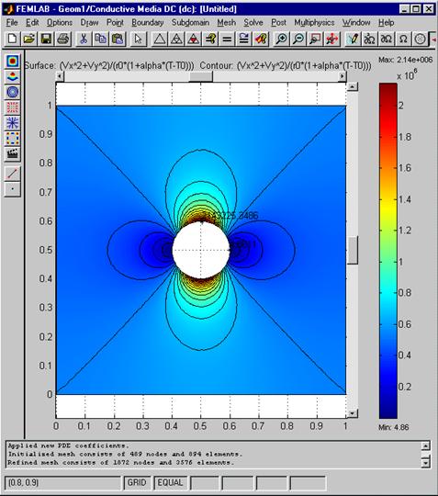Open the Post menu
Viewport: 438px width, 496px height.
point(278,22)
